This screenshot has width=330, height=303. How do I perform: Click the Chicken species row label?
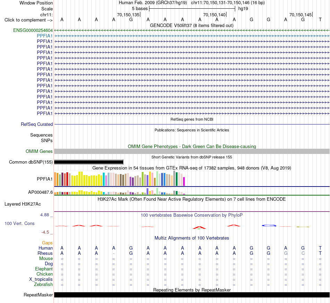tap(44, 274)
